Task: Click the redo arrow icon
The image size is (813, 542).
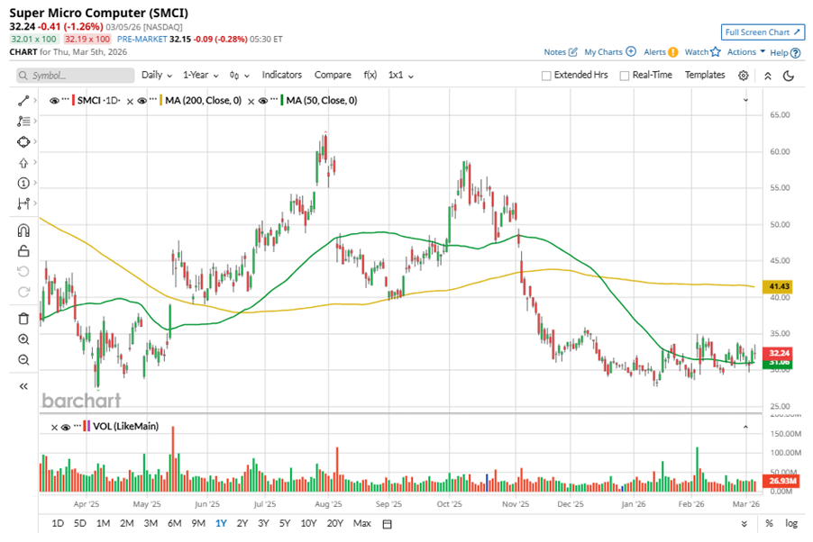Action: pyautogui.click(x=23, y=292)
